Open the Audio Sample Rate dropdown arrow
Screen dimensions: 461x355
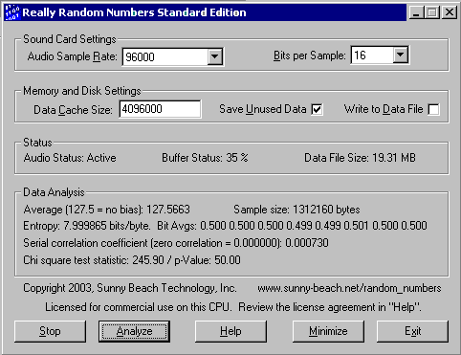pos(214,56)
